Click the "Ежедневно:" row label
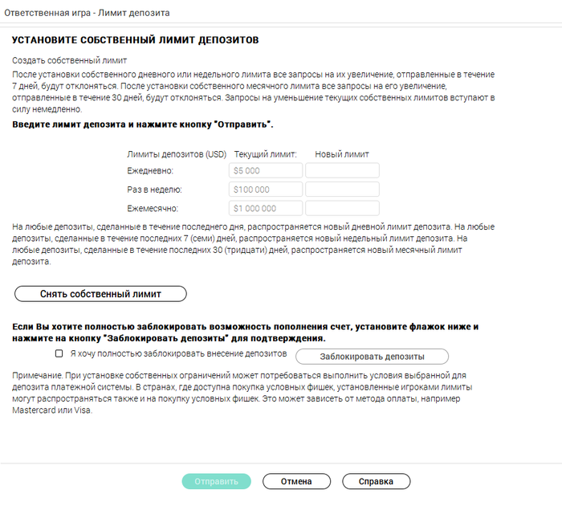Screen dimensions: 562x510 (150, 170)
